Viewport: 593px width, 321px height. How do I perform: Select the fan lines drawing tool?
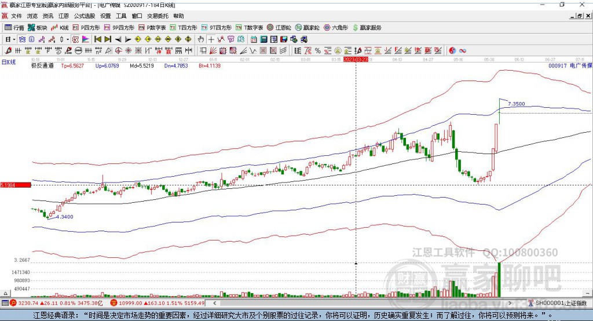[x=213, y=50]
